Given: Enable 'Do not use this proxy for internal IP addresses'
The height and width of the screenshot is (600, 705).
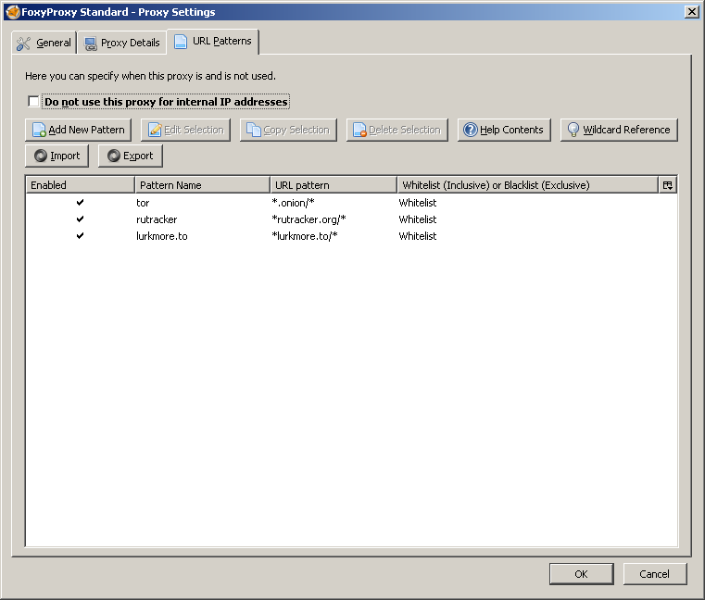Looking at the screenshot, I should [x=33, y=102].
